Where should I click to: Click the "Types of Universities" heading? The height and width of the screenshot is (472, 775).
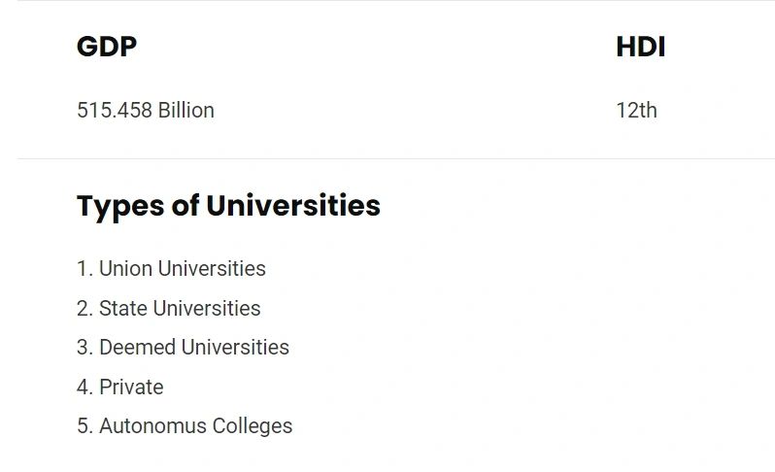click(228, 206)
